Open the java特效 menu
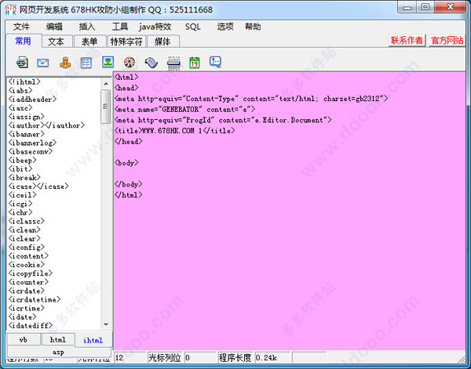 coord(155,27)
